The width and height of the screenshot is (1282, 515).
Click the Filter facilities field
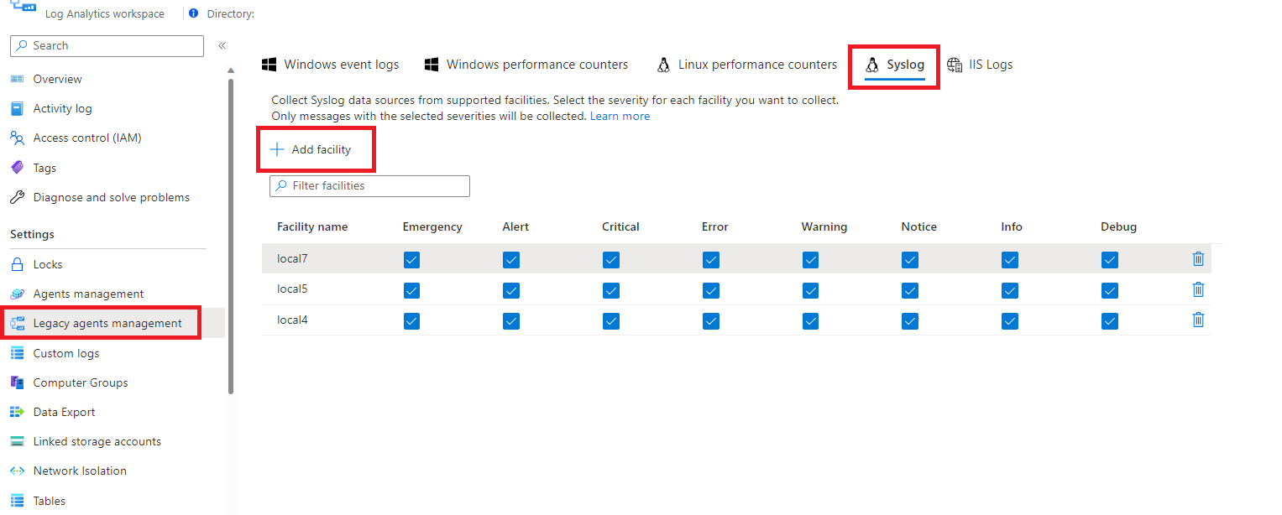point(369,185)
